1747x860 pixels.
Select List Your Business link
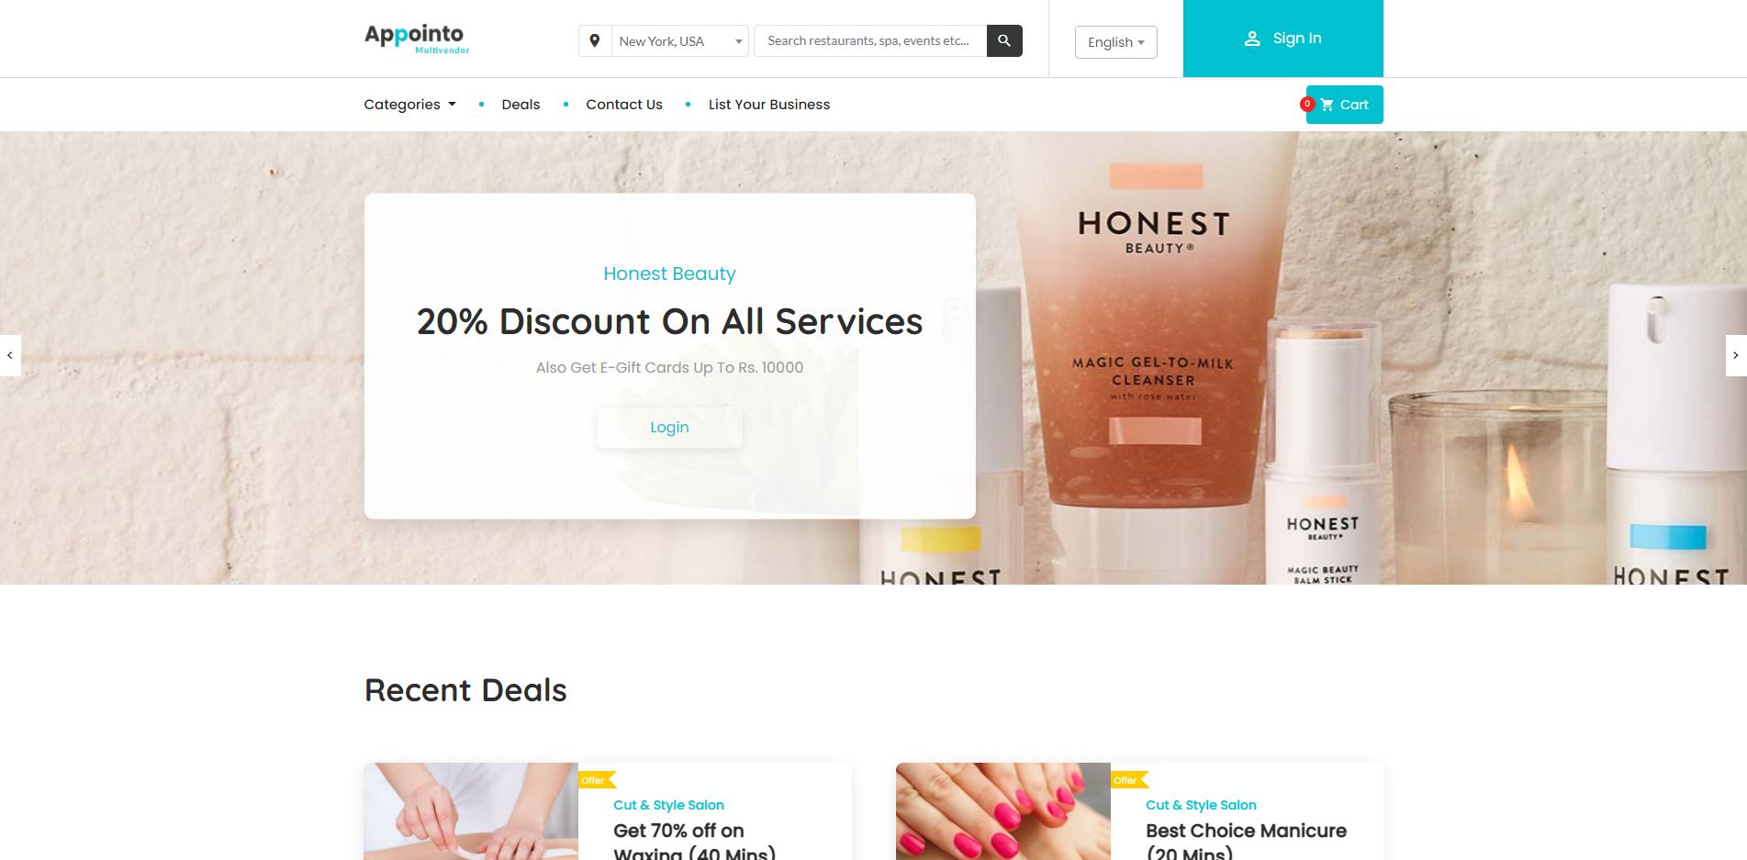769,105
